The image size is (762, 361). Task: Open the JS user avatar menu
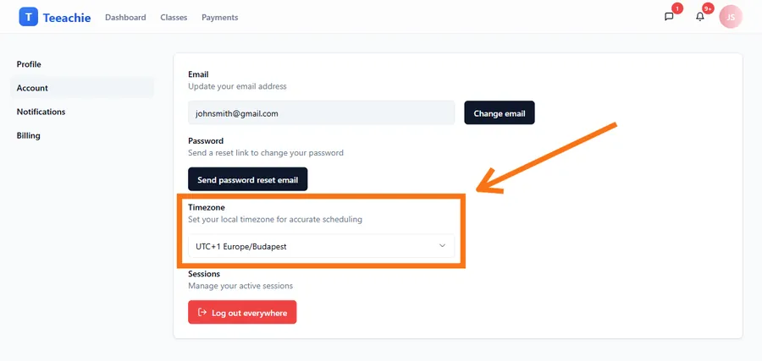pos(731,17)
